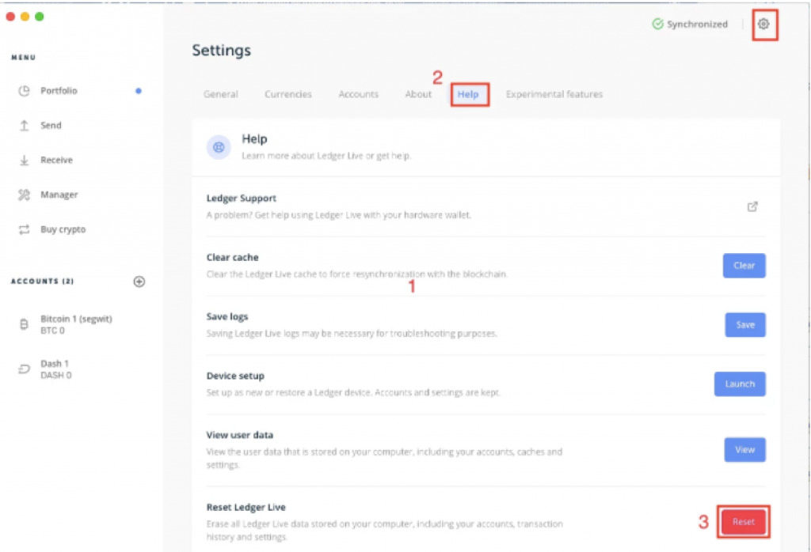Viewport: 811px width, 552px height.
Task: Add account with the plus icon
Action: point(139,282)
